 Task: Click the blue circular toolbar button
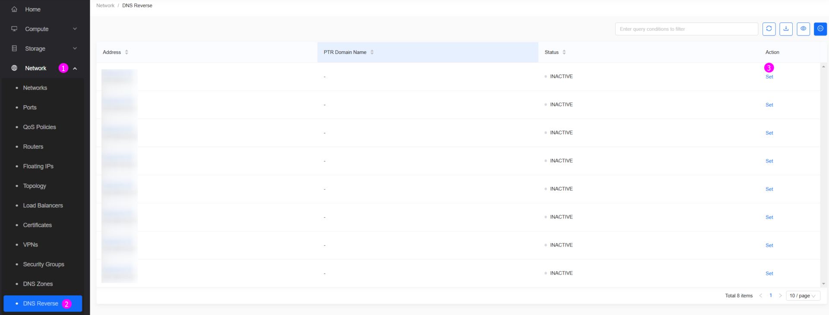[820, 29]
